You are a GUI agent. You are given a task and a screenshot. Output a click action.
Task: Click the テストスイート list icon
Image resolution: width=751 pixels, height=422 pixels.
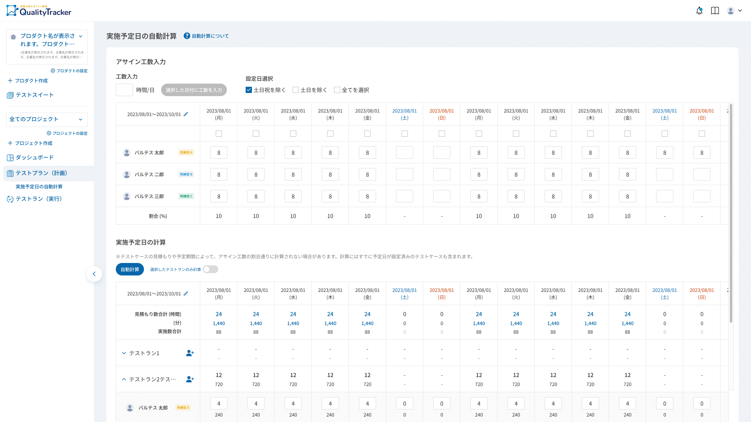coord(10,95)
